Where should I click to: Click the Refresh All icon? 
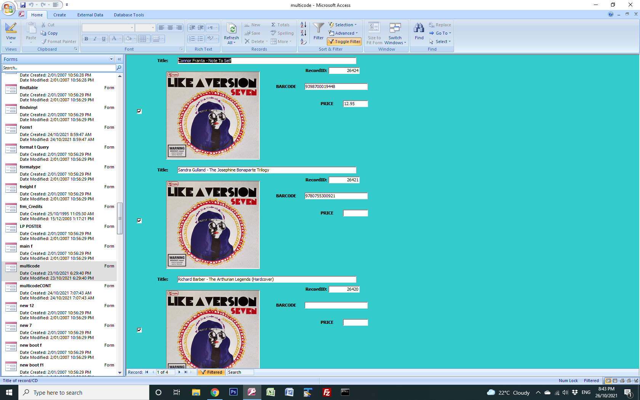pos(231,29)
